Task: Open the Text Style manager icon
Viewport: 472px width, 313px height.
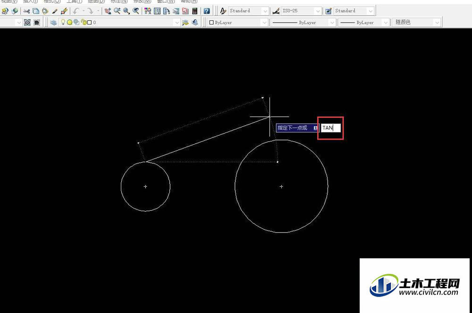Action: click(223, 11)
